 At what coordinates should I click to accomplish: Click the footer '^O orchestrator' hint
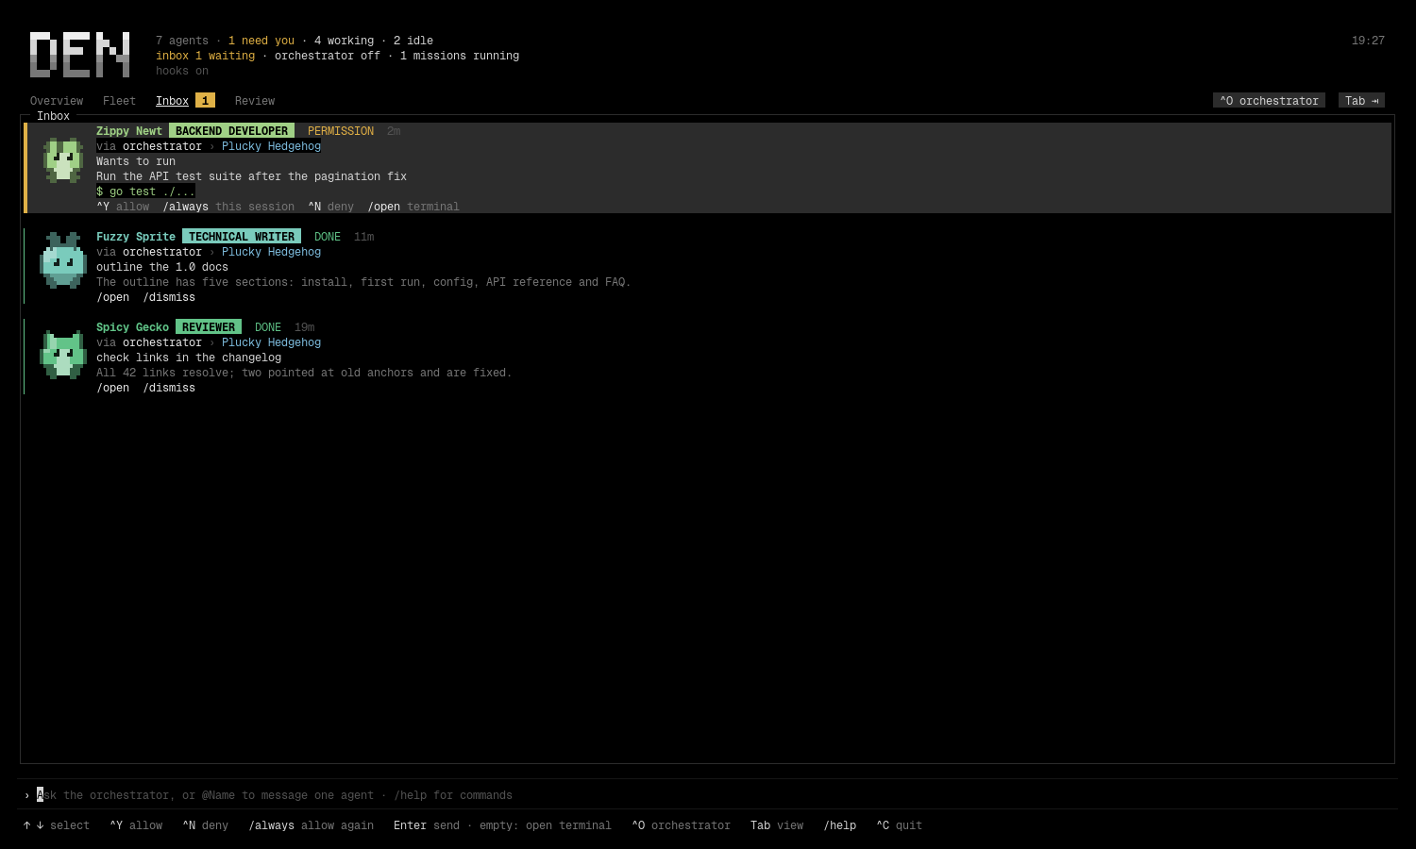(682, 825)
